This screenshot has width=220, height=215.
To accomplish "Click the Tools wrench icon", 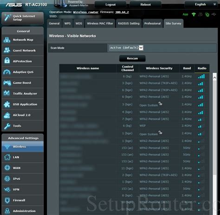I will [7, 126].
